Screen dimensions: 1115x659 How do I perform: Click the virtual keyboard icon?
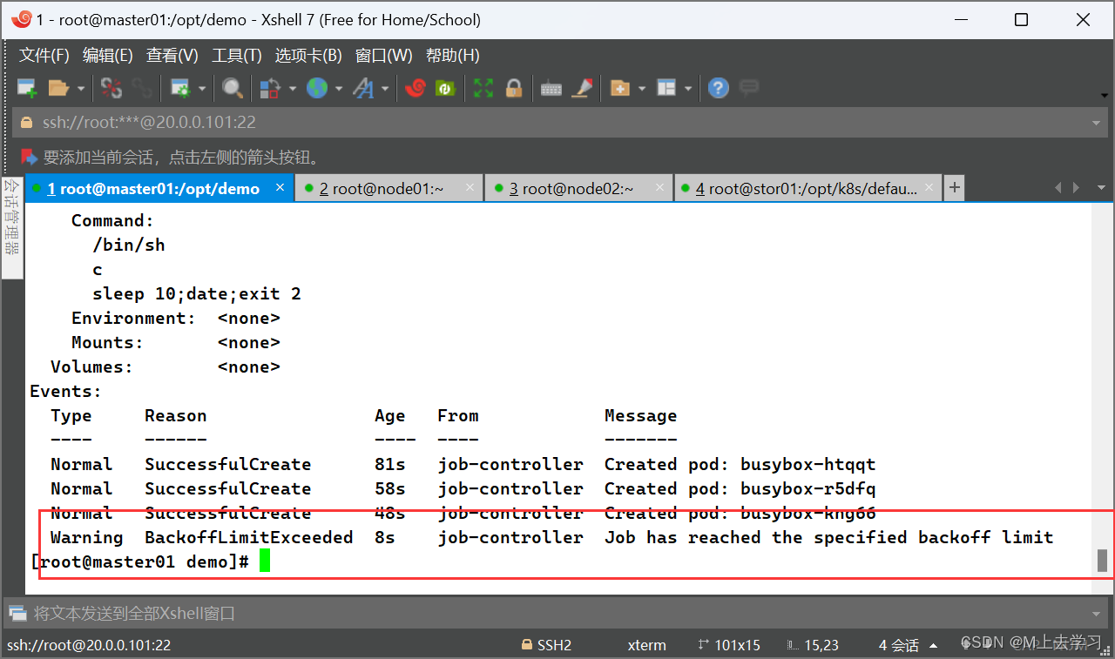pos(551,88)
